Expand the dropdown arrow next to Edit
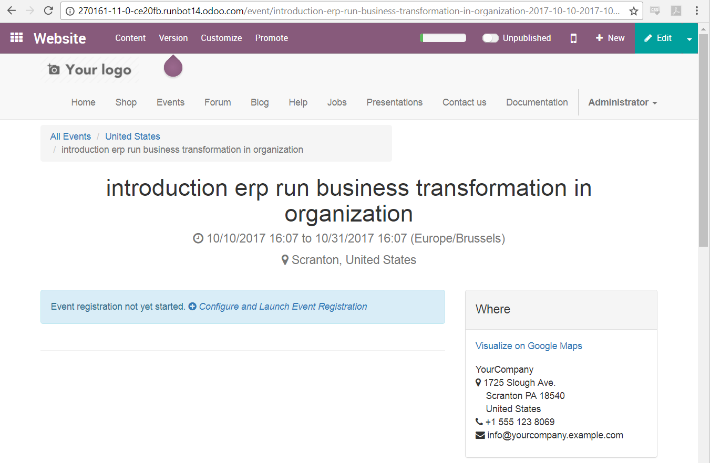This screenshot has width=710, height=463. coord(690,38)
